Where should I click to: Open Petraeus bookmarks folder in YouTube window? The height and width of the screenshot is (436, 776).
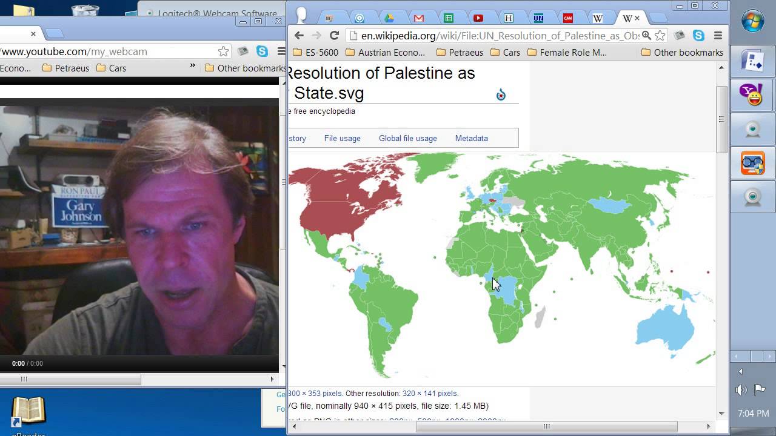coord(65,68)
